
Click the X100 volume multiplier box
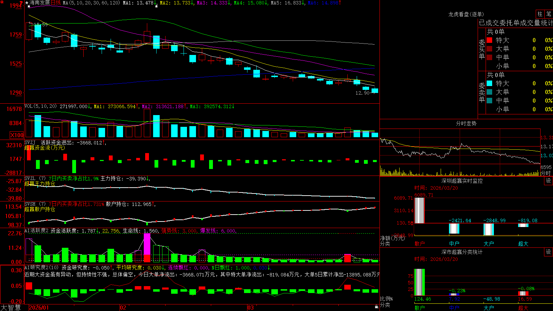click(17, 135)
